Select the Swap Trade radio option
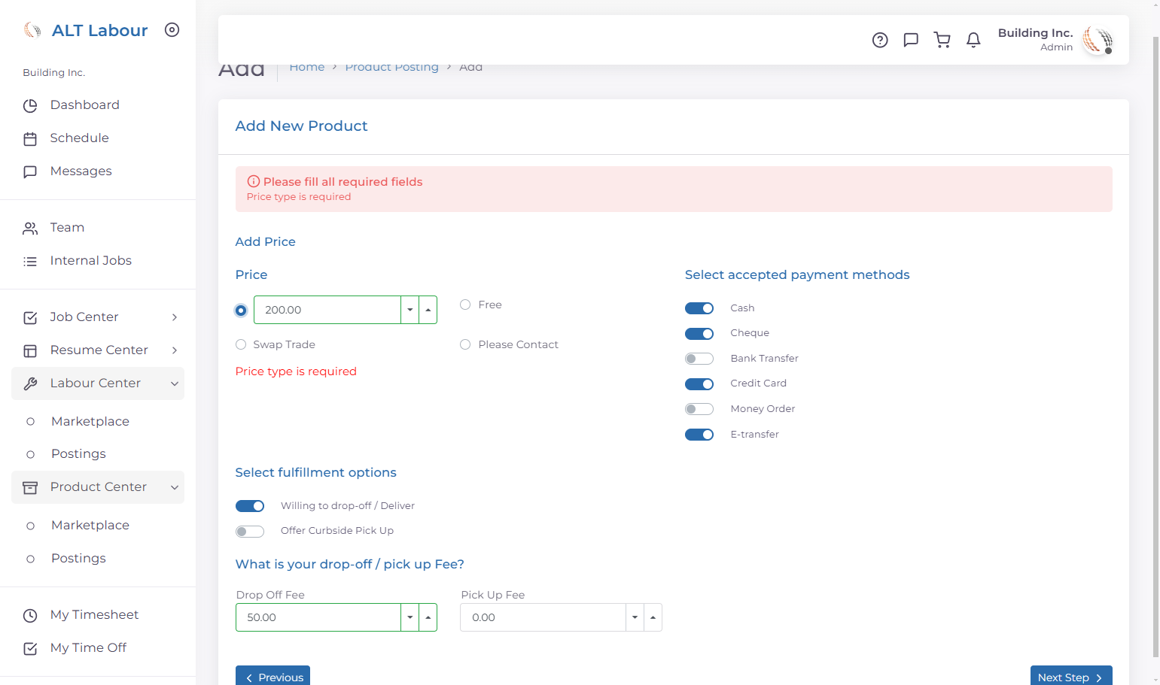 (x=241, y=344)
